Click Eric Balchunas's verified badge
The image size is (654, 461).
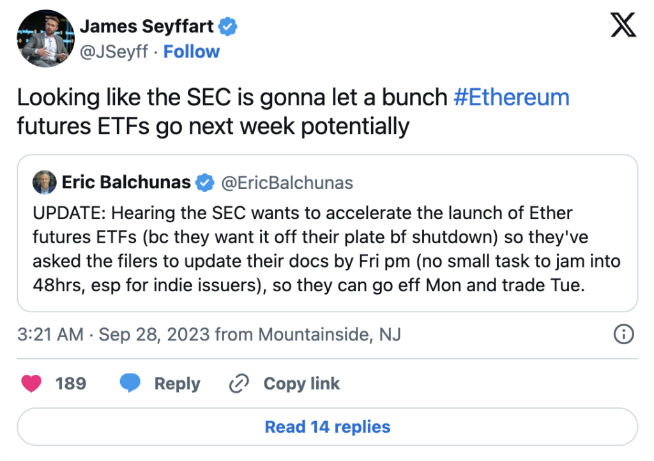204,183
